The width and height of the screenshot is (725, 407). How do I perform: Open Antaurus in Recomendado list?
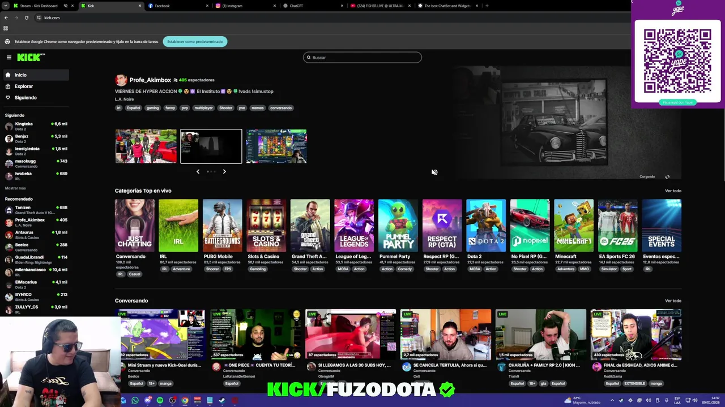coord(36,235)
